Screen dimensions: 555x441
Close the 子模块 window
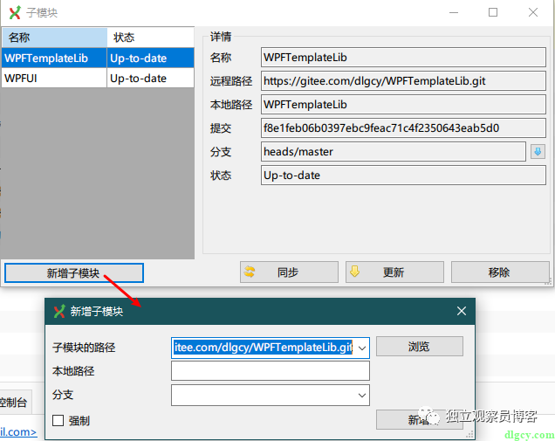tap(532, 13)
